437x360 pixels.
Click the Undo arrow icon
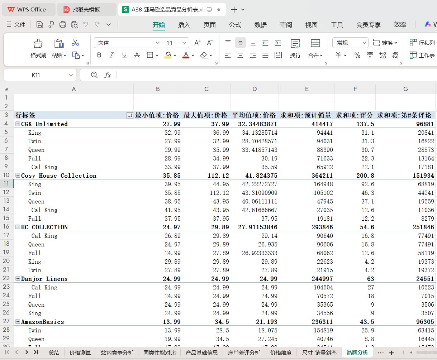(85, 24)
